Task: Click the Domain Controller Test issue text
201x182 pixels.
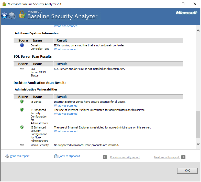Action: tap(40, 47)
